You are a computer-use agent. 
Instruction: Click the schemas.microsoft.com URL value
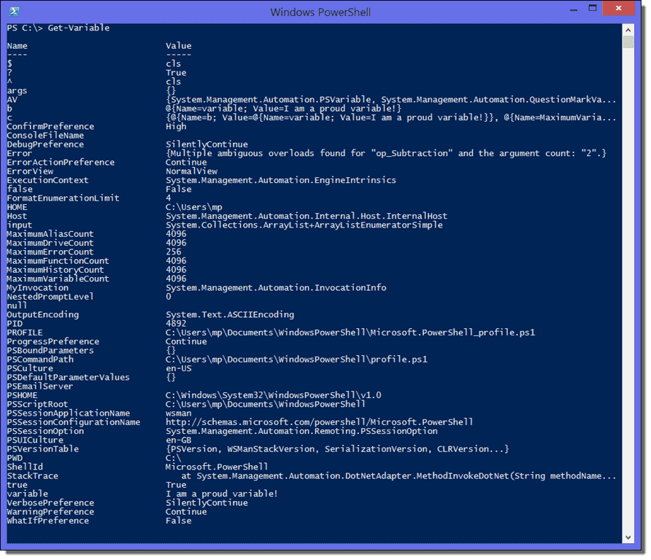[319, 422]
